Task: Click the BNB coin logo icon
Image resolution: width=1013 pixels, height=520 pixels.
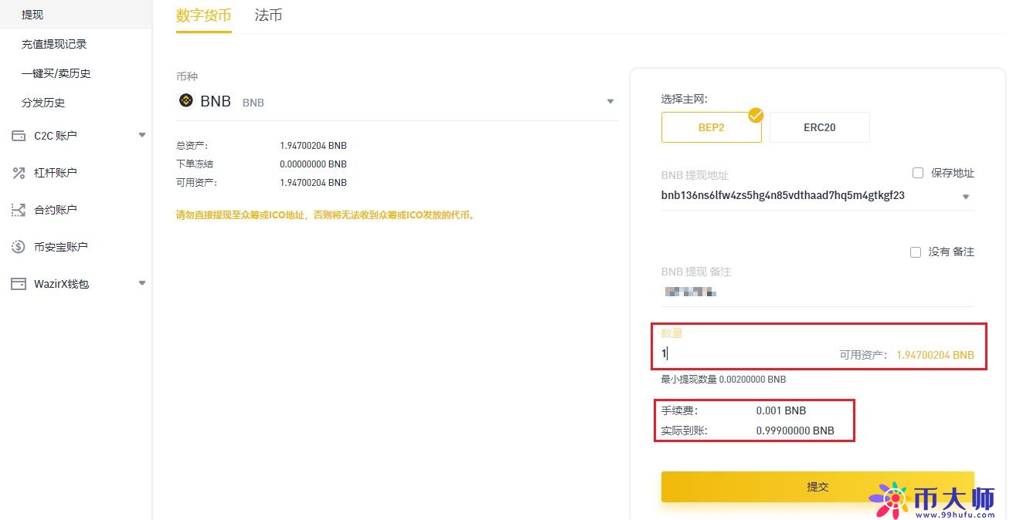Action: pos(185,100)
